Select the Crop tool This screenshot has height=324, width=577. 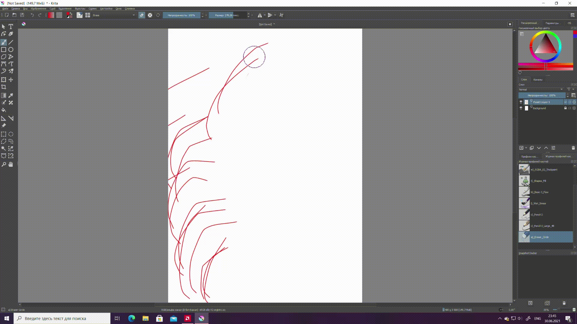coord(4,87)
